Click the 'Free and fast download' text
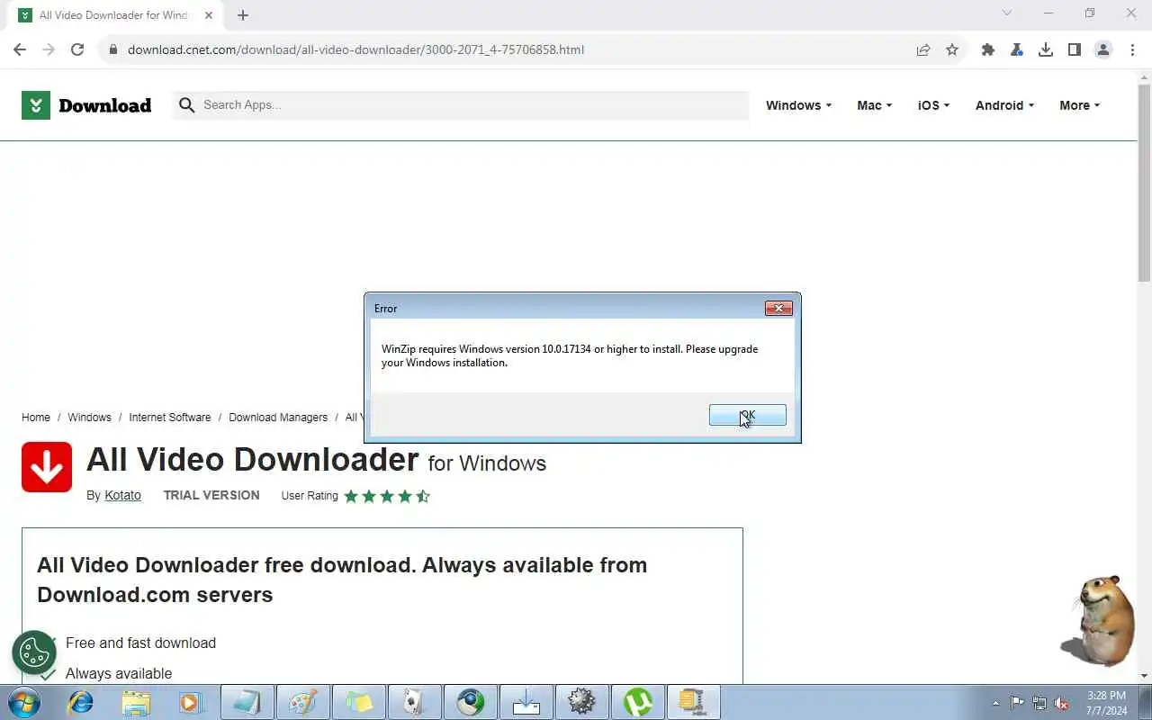This screenshot has height=720, width=1152. [x=140, y=643]
